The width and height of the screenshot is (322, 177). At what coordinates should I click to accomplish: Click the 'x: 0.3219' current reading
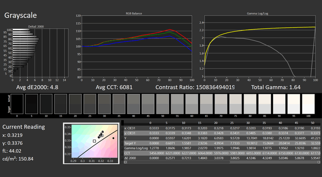click(x=13, y=135)
